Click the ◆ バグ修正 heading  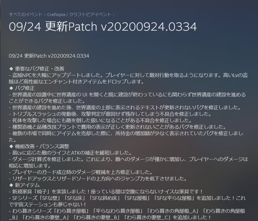pos(22,88)
